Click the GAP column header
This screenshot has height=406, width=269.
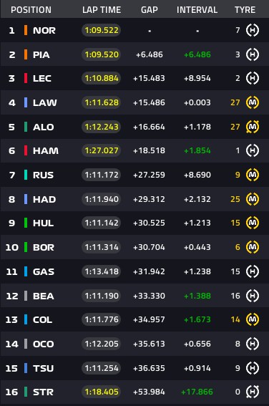(150, 10)
